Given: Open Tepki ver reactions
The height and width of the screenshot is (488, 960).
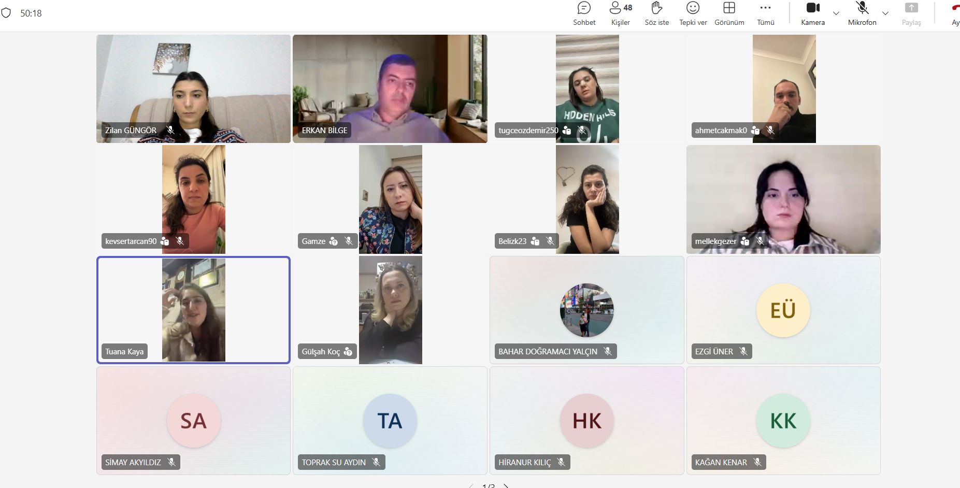Looking at the screenshot, I should 693,13.
